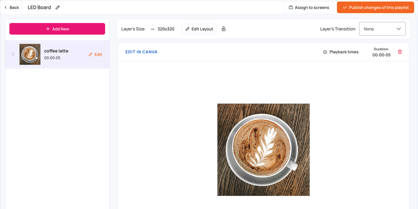Toggle the layer size lock icon
Viewport: 418px width, 209px height.
224,29
